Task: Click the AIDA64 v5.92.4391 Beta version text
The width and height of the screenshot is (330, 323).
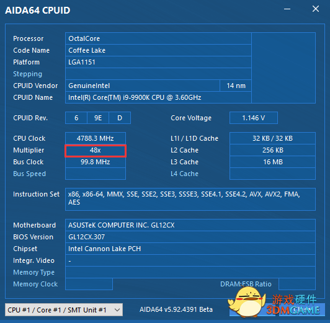Action: (176, 309)
